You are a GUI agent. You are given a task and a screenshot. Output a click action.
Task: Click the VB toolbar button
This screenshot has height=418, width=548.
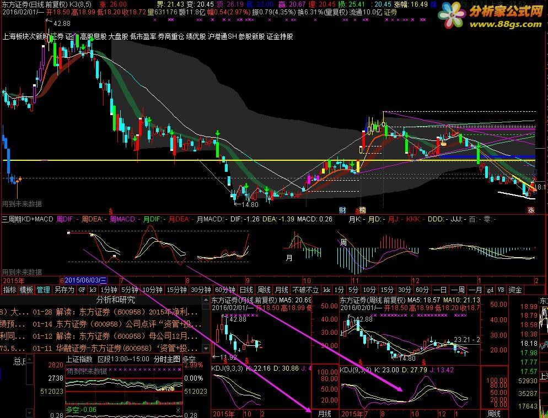[501, 290]
